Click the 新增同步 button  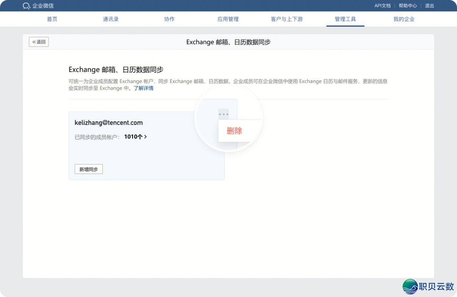point(88,169)
